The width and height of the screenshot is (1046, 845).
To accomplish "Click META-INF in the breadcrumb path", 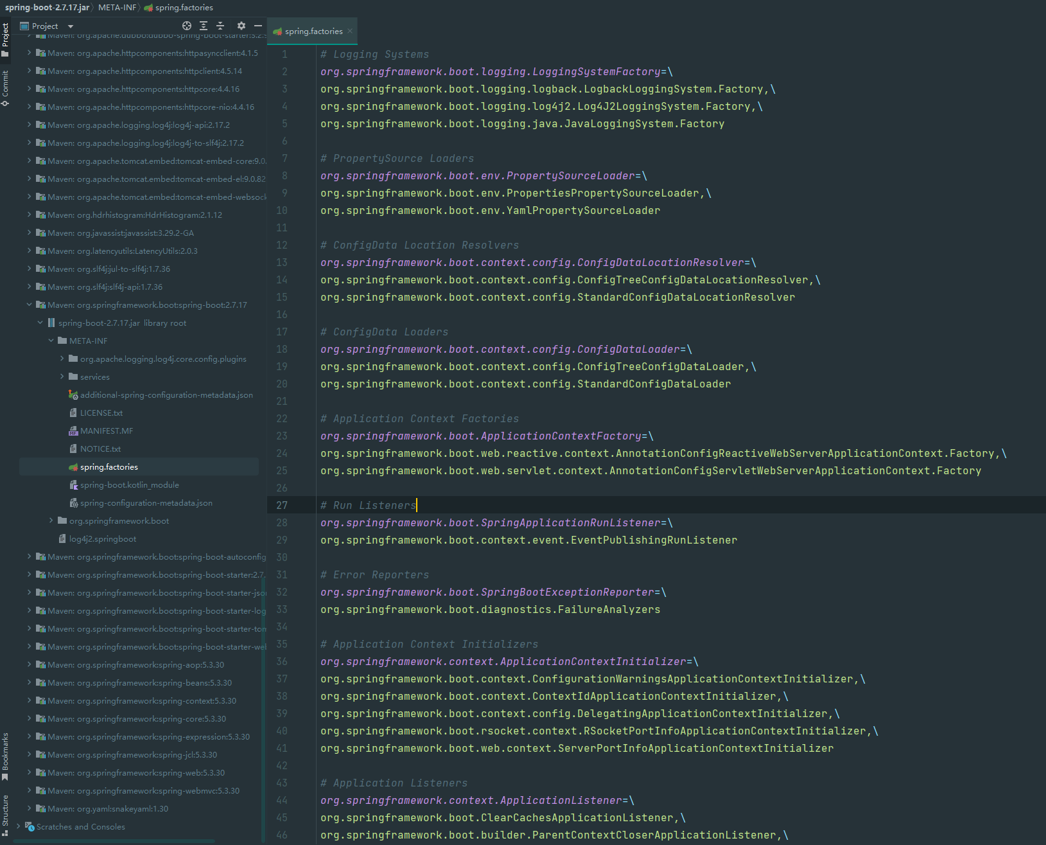I will coord(117,7).
